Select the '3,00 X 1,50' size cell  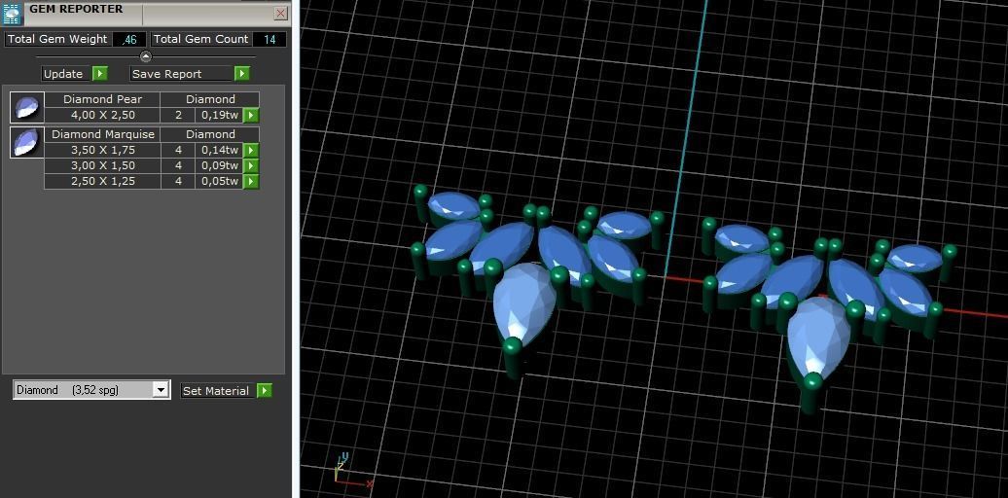[102, 165]
